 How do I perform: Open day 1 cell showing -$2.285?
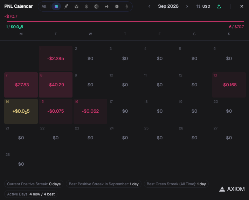click(x=56, y=59)
